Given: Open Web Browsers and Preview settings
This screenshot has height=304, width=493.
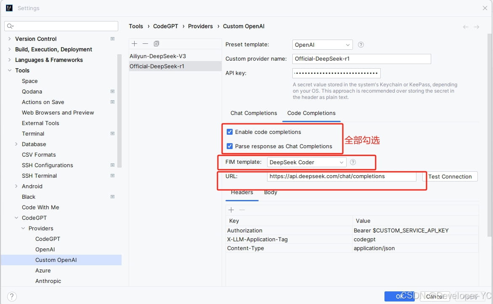Looking at the screenshot, I should pyautogui.click(x=58, y=113).
